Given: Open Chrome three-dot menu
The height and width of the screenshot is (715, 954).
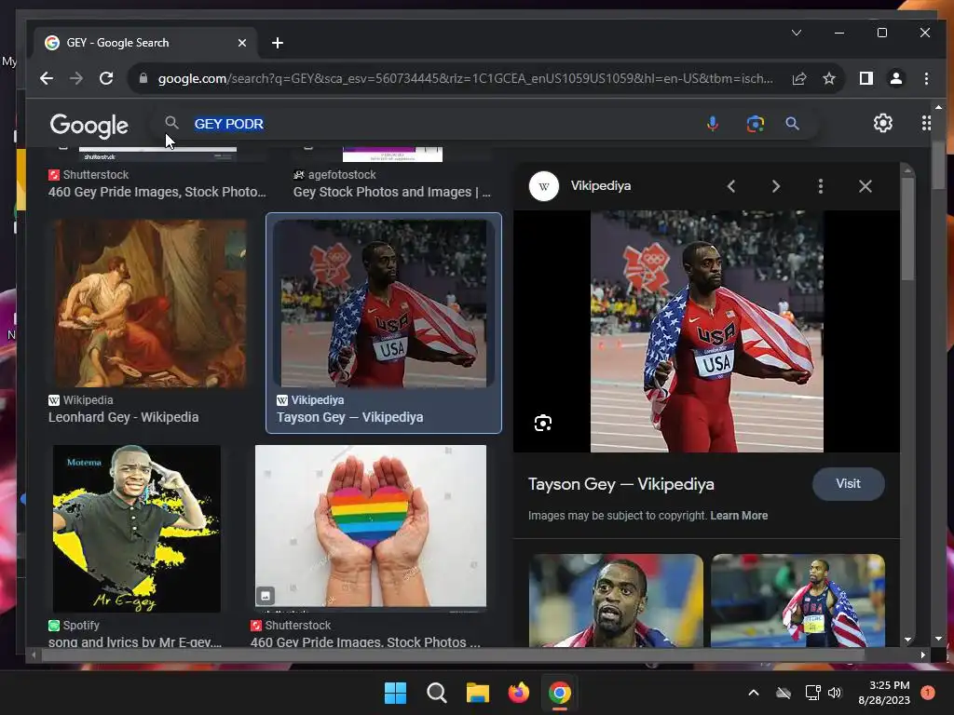Looking at the screenshot, I should [926, 78].
